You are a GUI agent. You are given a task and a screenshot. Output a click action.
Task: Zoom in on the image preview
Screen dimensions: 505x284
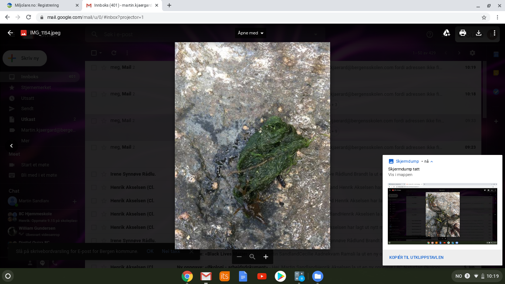pyautogui.click(x=266, y=257)
